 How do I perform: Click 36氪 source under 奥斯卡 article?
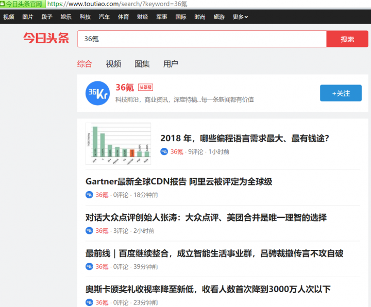[x=102, y=302]
